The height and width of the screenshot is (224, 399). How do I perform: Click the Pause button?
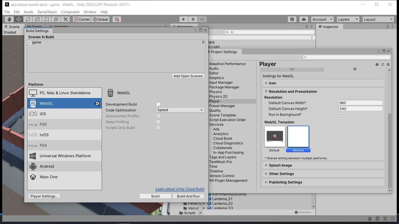pyautogui.click(x=193, y=19)
